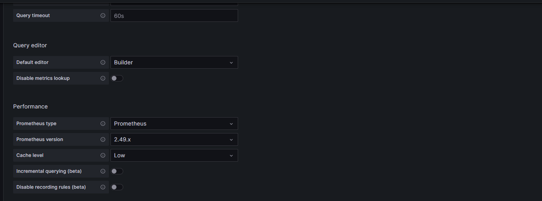Viewport: 542px width, 201px height.
Task: Click info icon beside Query timeout
Action: tap(103, 15)
